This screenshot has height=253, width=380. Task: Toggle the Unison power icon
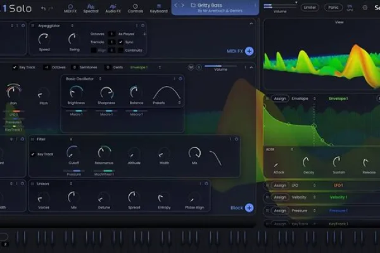pos(206,184)
